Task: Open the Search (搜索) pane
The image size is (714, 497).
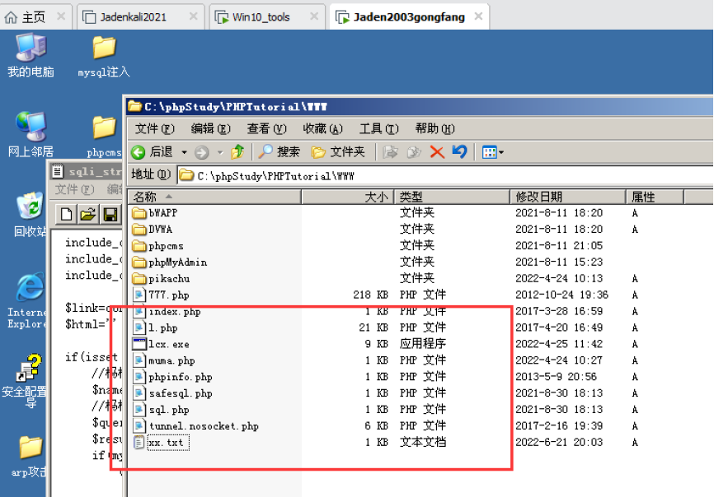Action: pos(279,152)
